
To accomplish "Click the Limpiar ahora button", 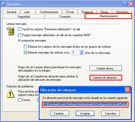I will [x=106, y=68].
